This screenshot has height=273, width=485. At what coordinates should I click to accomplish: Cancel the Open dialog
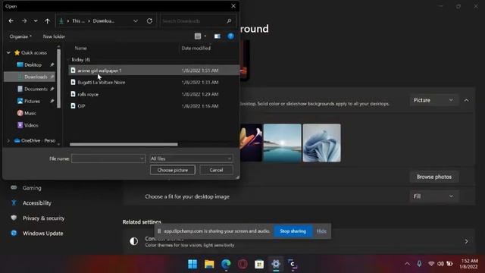pos(216,170)
